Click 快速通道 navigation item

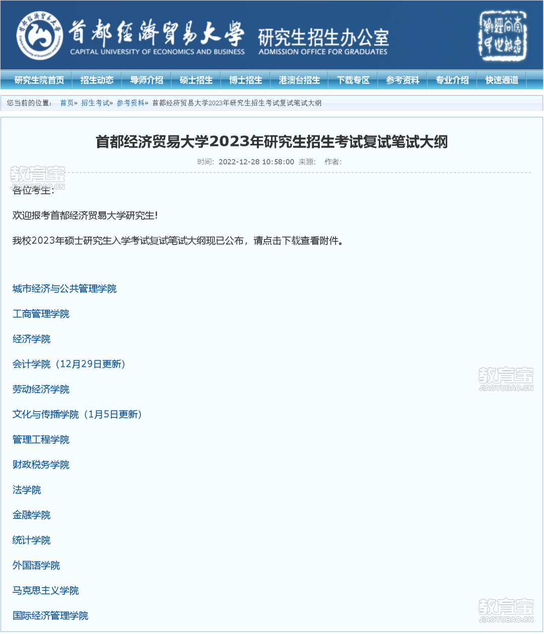502,80
